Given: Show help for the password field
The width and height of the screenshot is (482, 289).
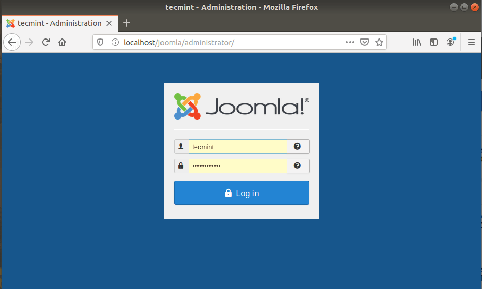Looking at the screenshot, I should (298, 166).
